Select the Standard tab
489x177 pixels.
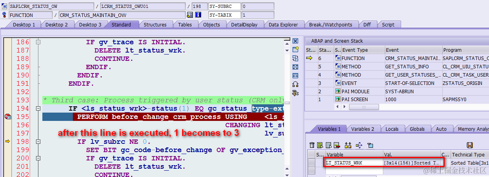click(x=121, y=24)
